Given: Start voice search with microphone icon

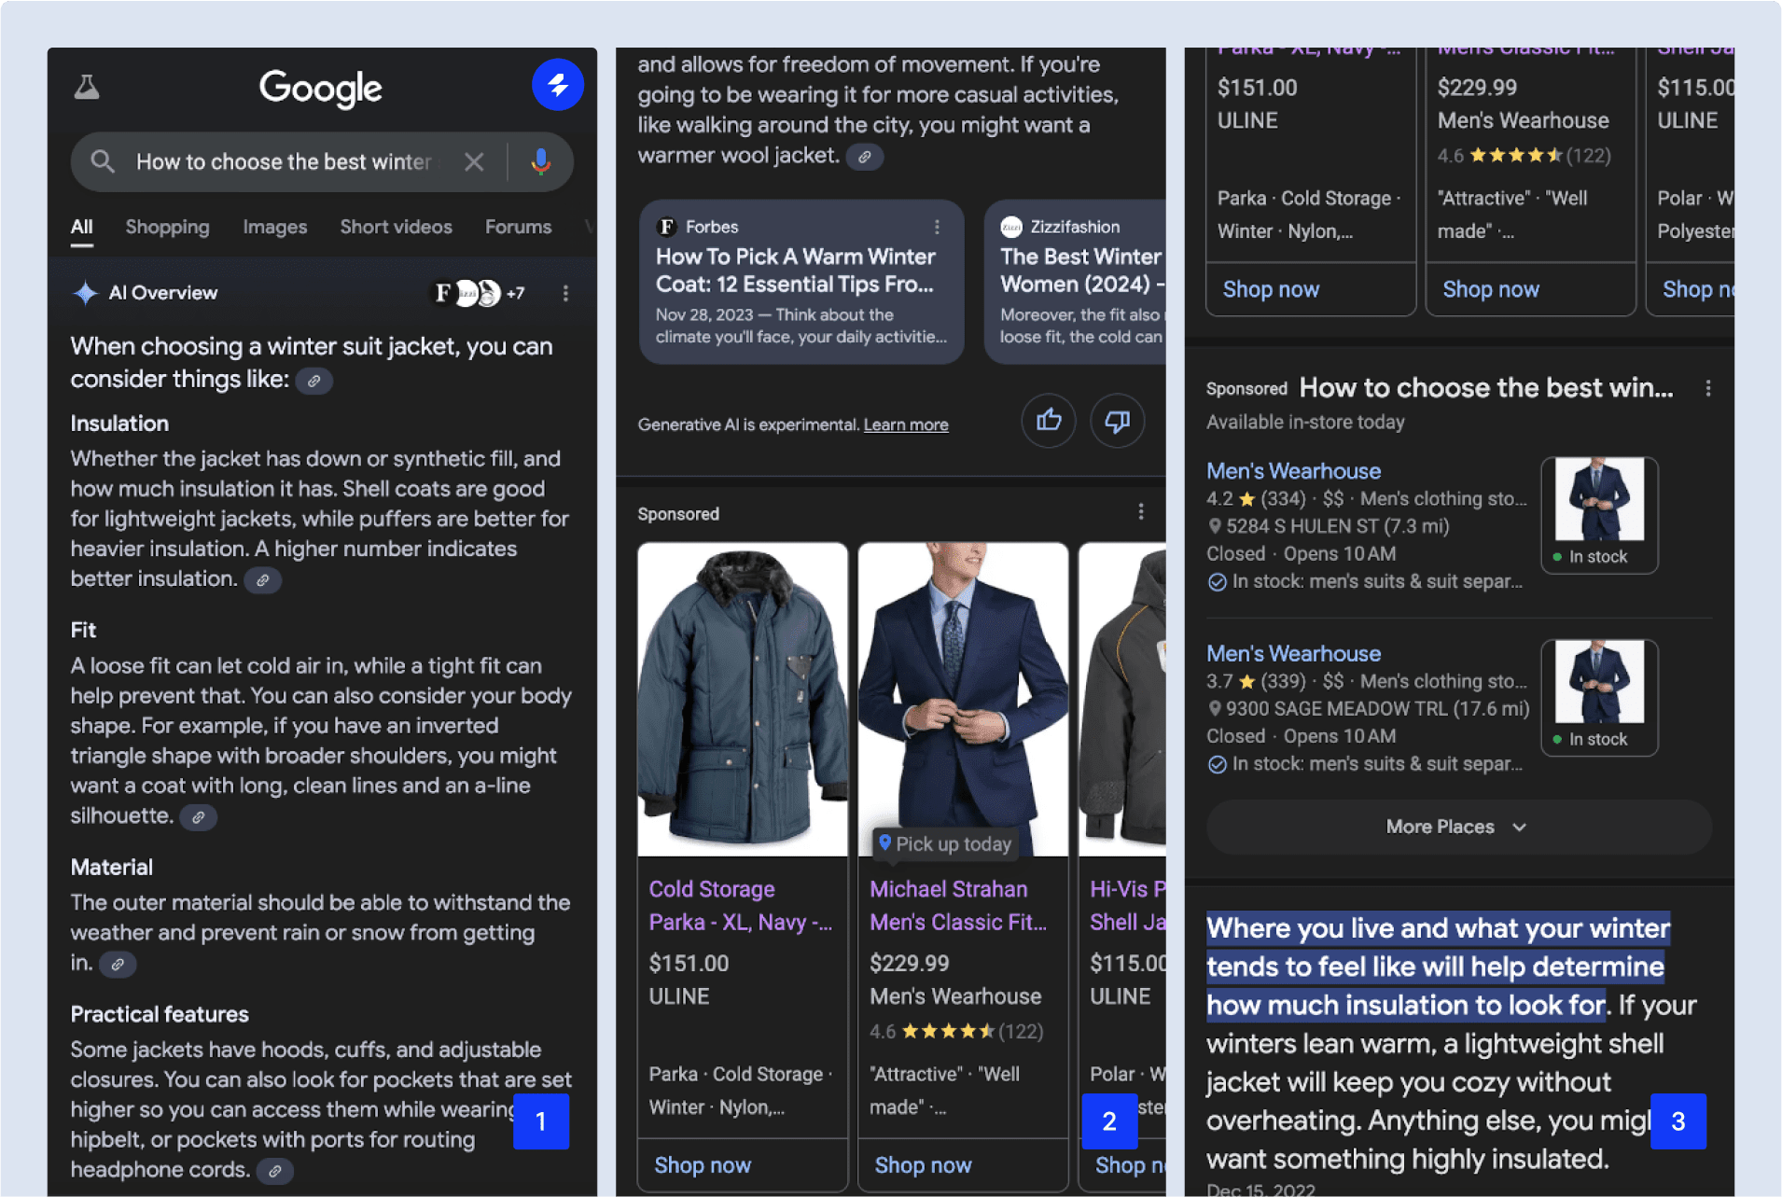Looking at the screenshot, I should click(541, 162).
